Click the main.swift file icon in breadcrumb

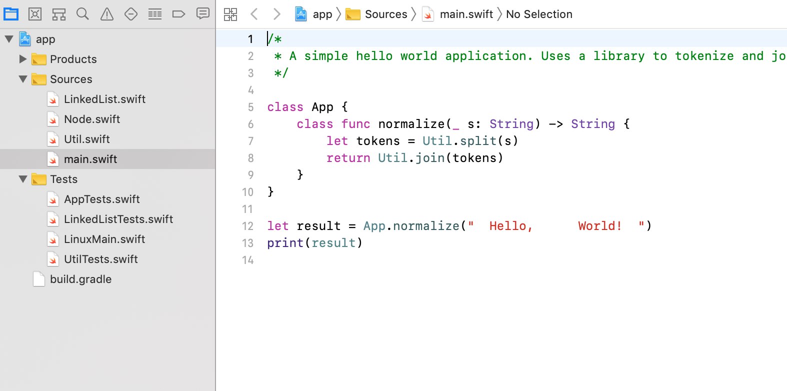point(428,14)
